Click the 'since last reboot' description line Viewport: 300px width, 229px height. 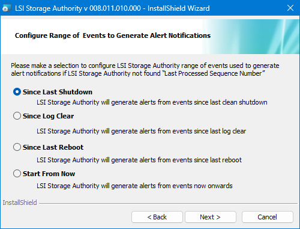[139, 160]
